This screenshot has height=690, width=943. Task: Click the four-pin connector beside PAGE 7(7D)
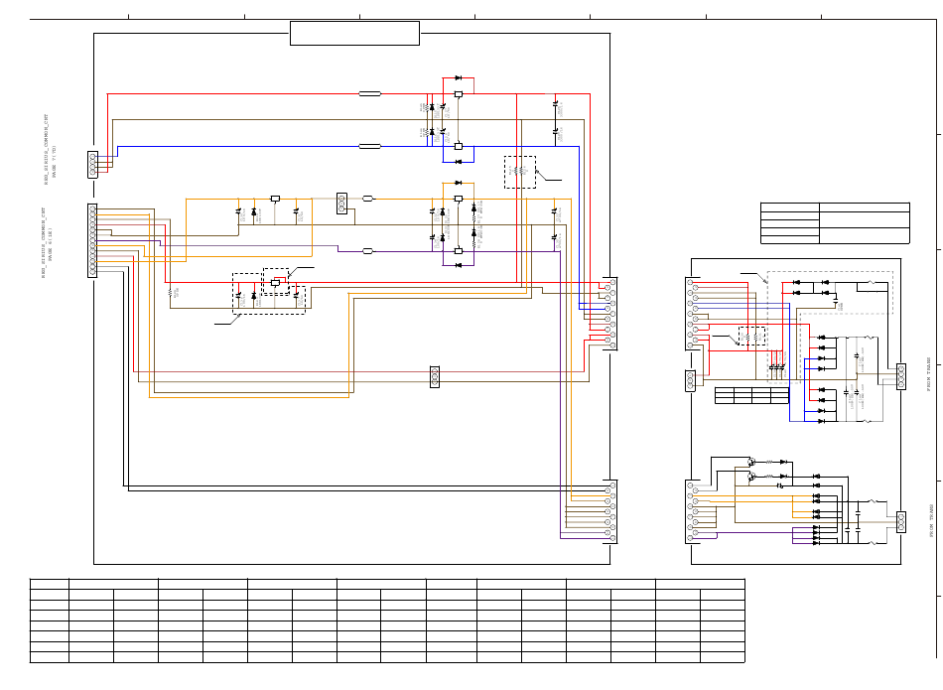point(92,164)
